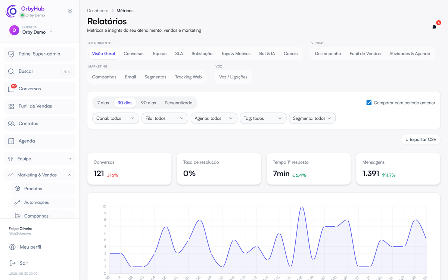Open the company switcher arrows

pyautogui.click(x=51, y=30)
